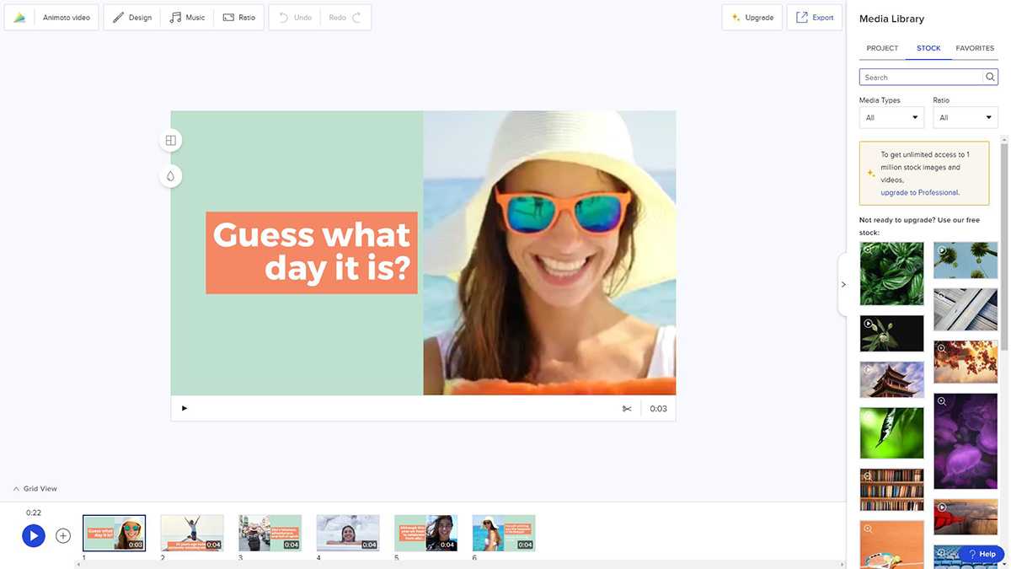Add a new block with the plus icon
The image size is (1011, 569).
pyautogui.click(x=63, y=535)
